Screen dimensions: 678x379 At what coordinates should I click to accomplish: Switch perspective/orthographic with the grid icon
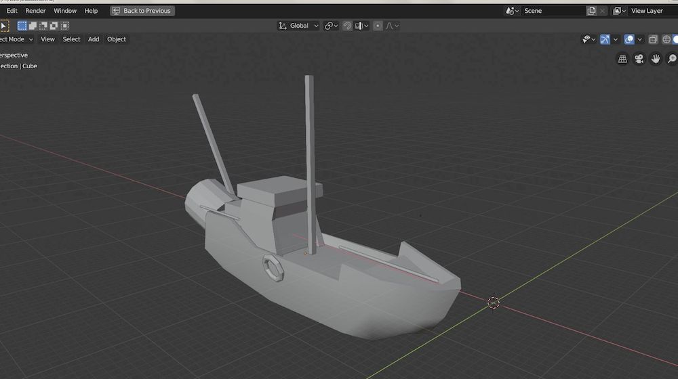(622, 60)
